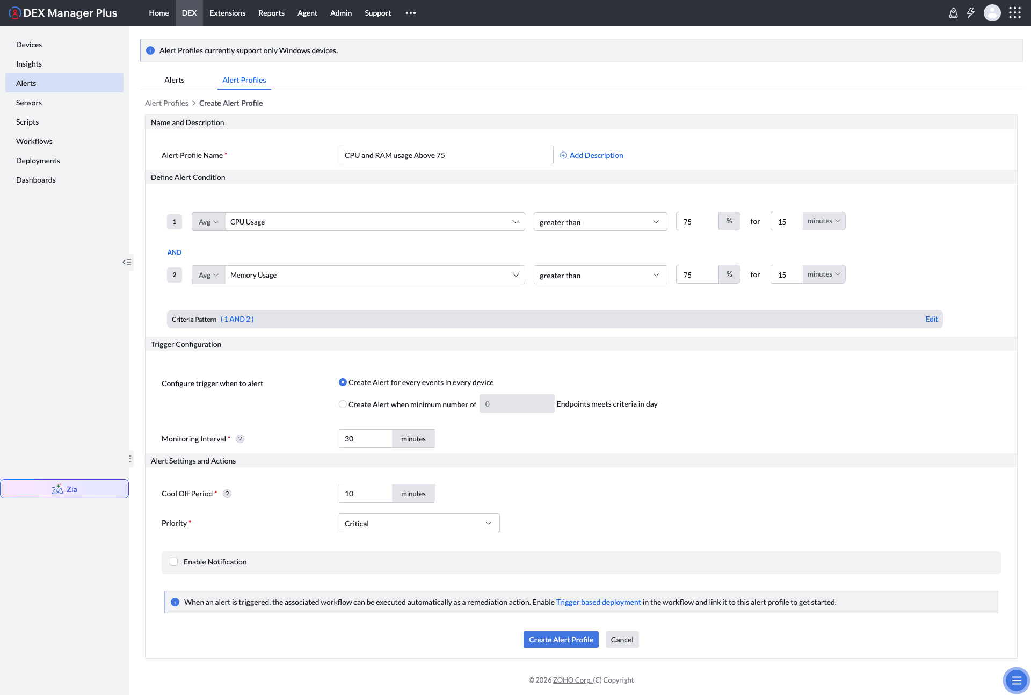
Task: Open the Agent menu
Action: click(x=307, y=13)
